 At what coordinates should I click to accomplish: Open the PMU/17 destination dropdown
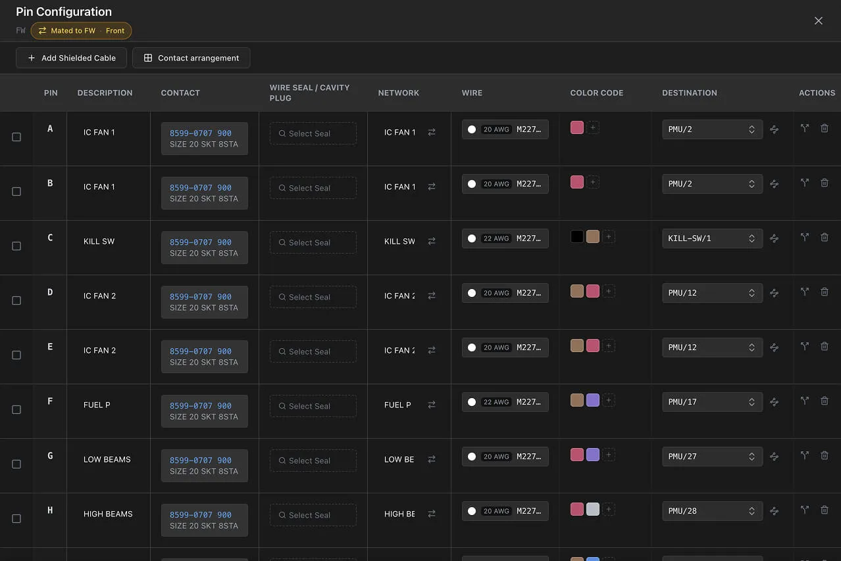(712, 402)
